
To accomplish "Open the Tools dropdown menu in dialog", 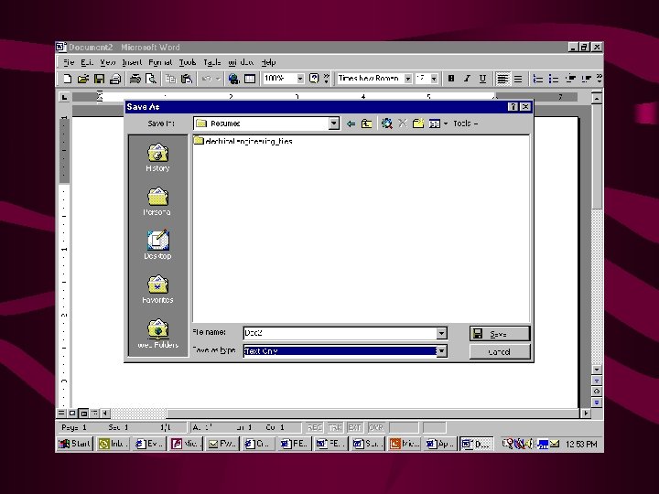I will click(465, 123).
